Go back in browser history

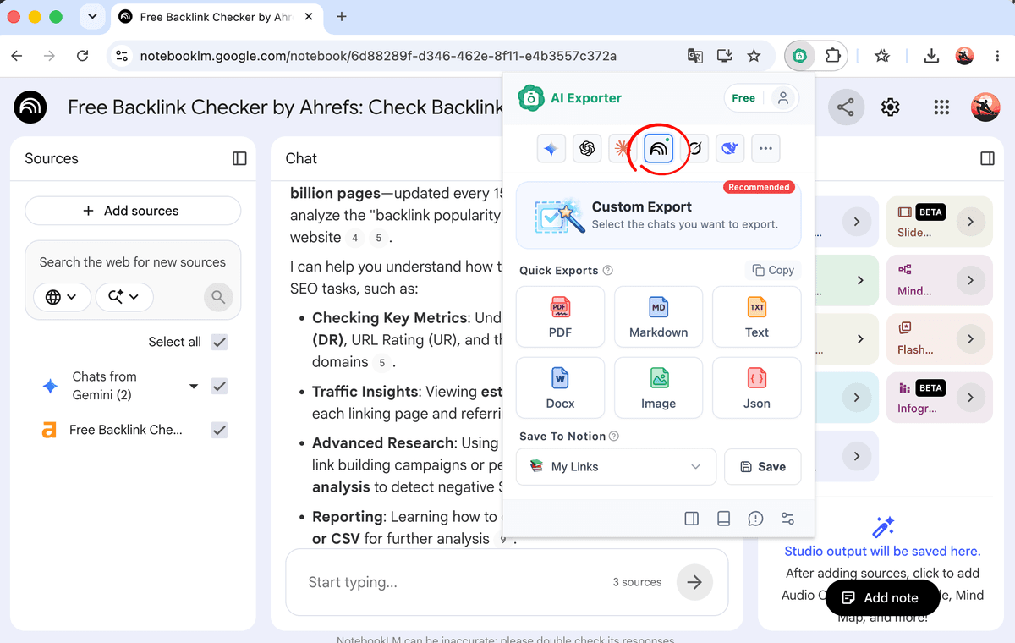17,56
